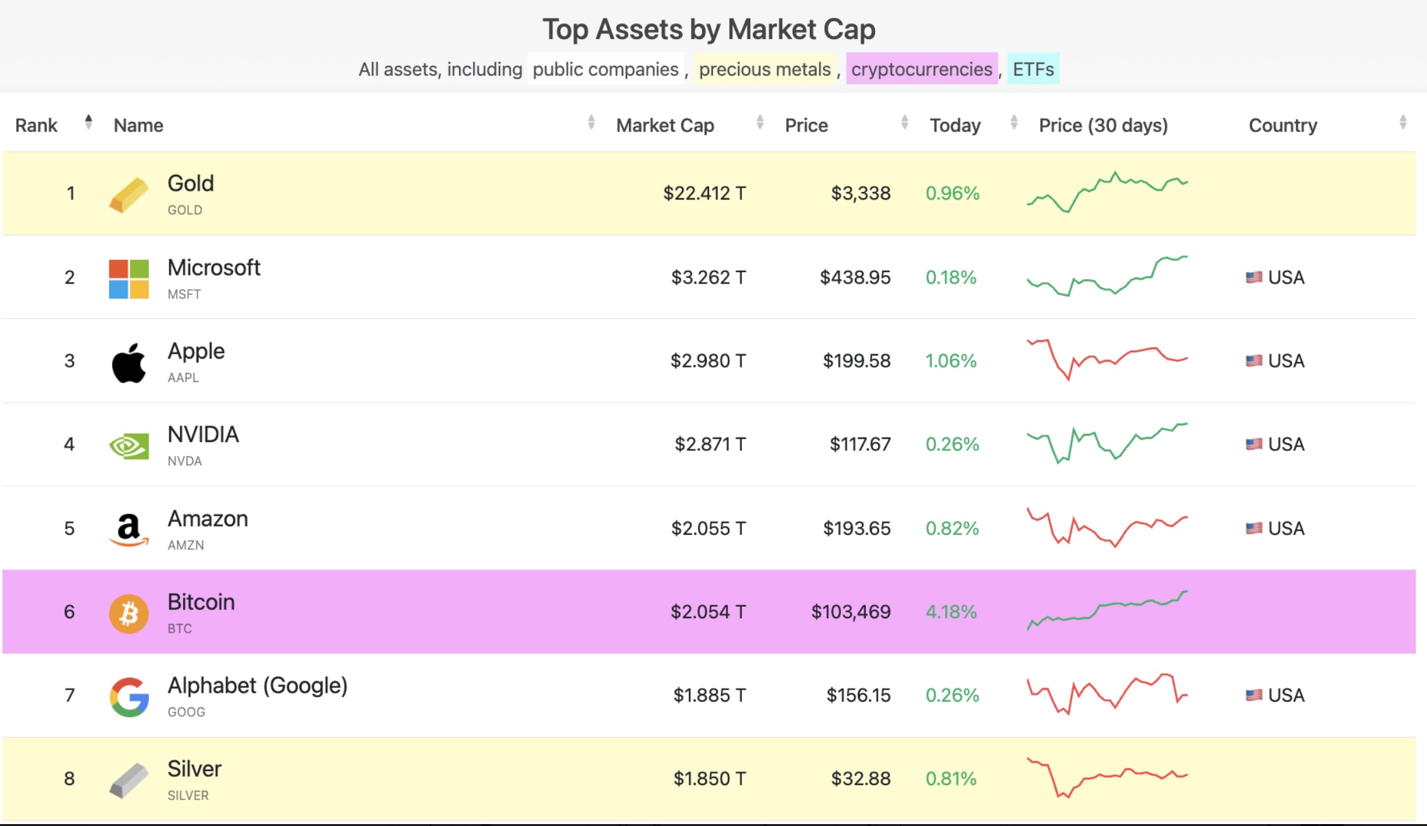The width and height of the screenshot is (1427, 826).
Task: Open the precious metals filter link
Action: [x=765, y=69]
